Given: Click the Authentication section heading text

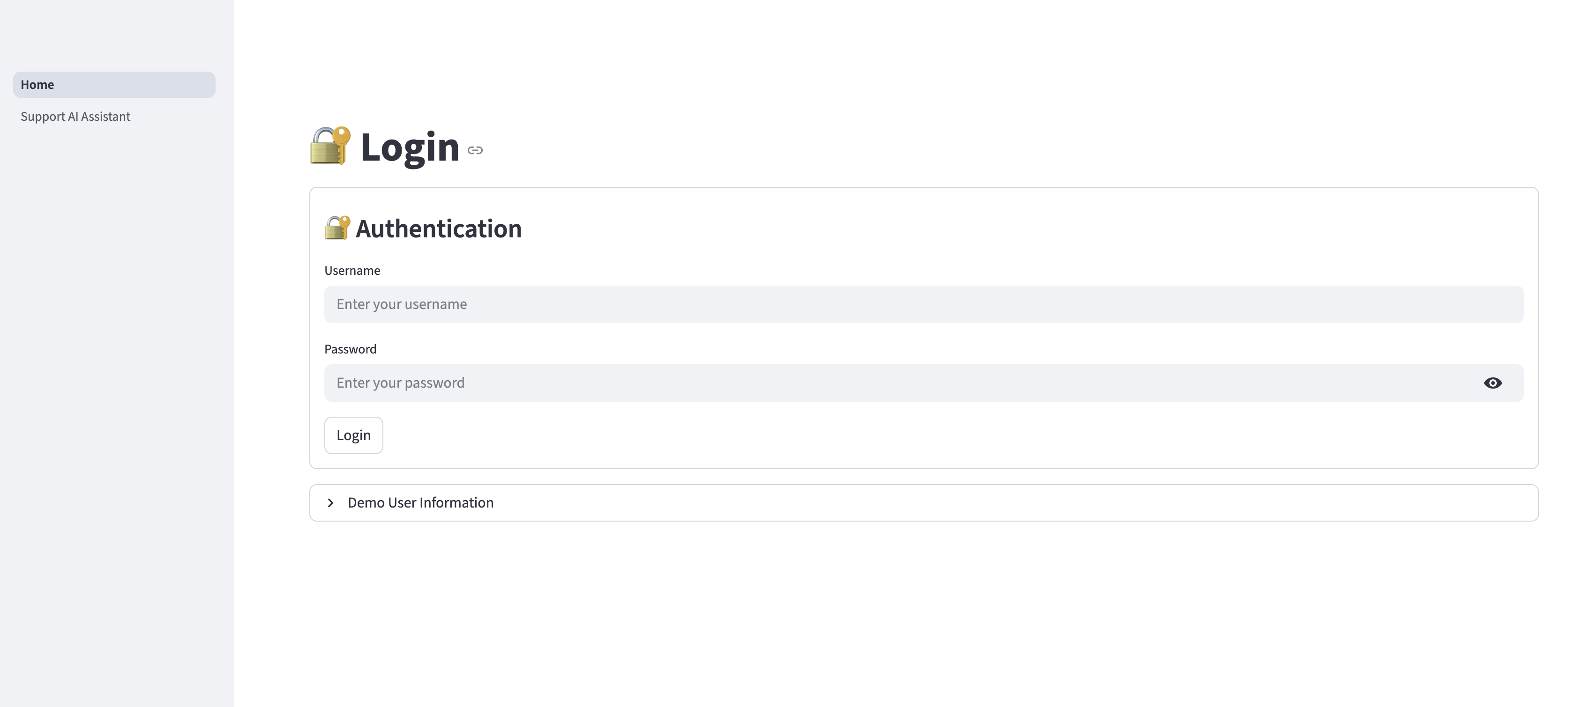Looking at the screenshot, I should pos(439,229).
